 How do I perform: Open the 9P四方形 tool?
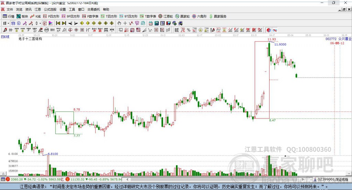tap(71, 16)
